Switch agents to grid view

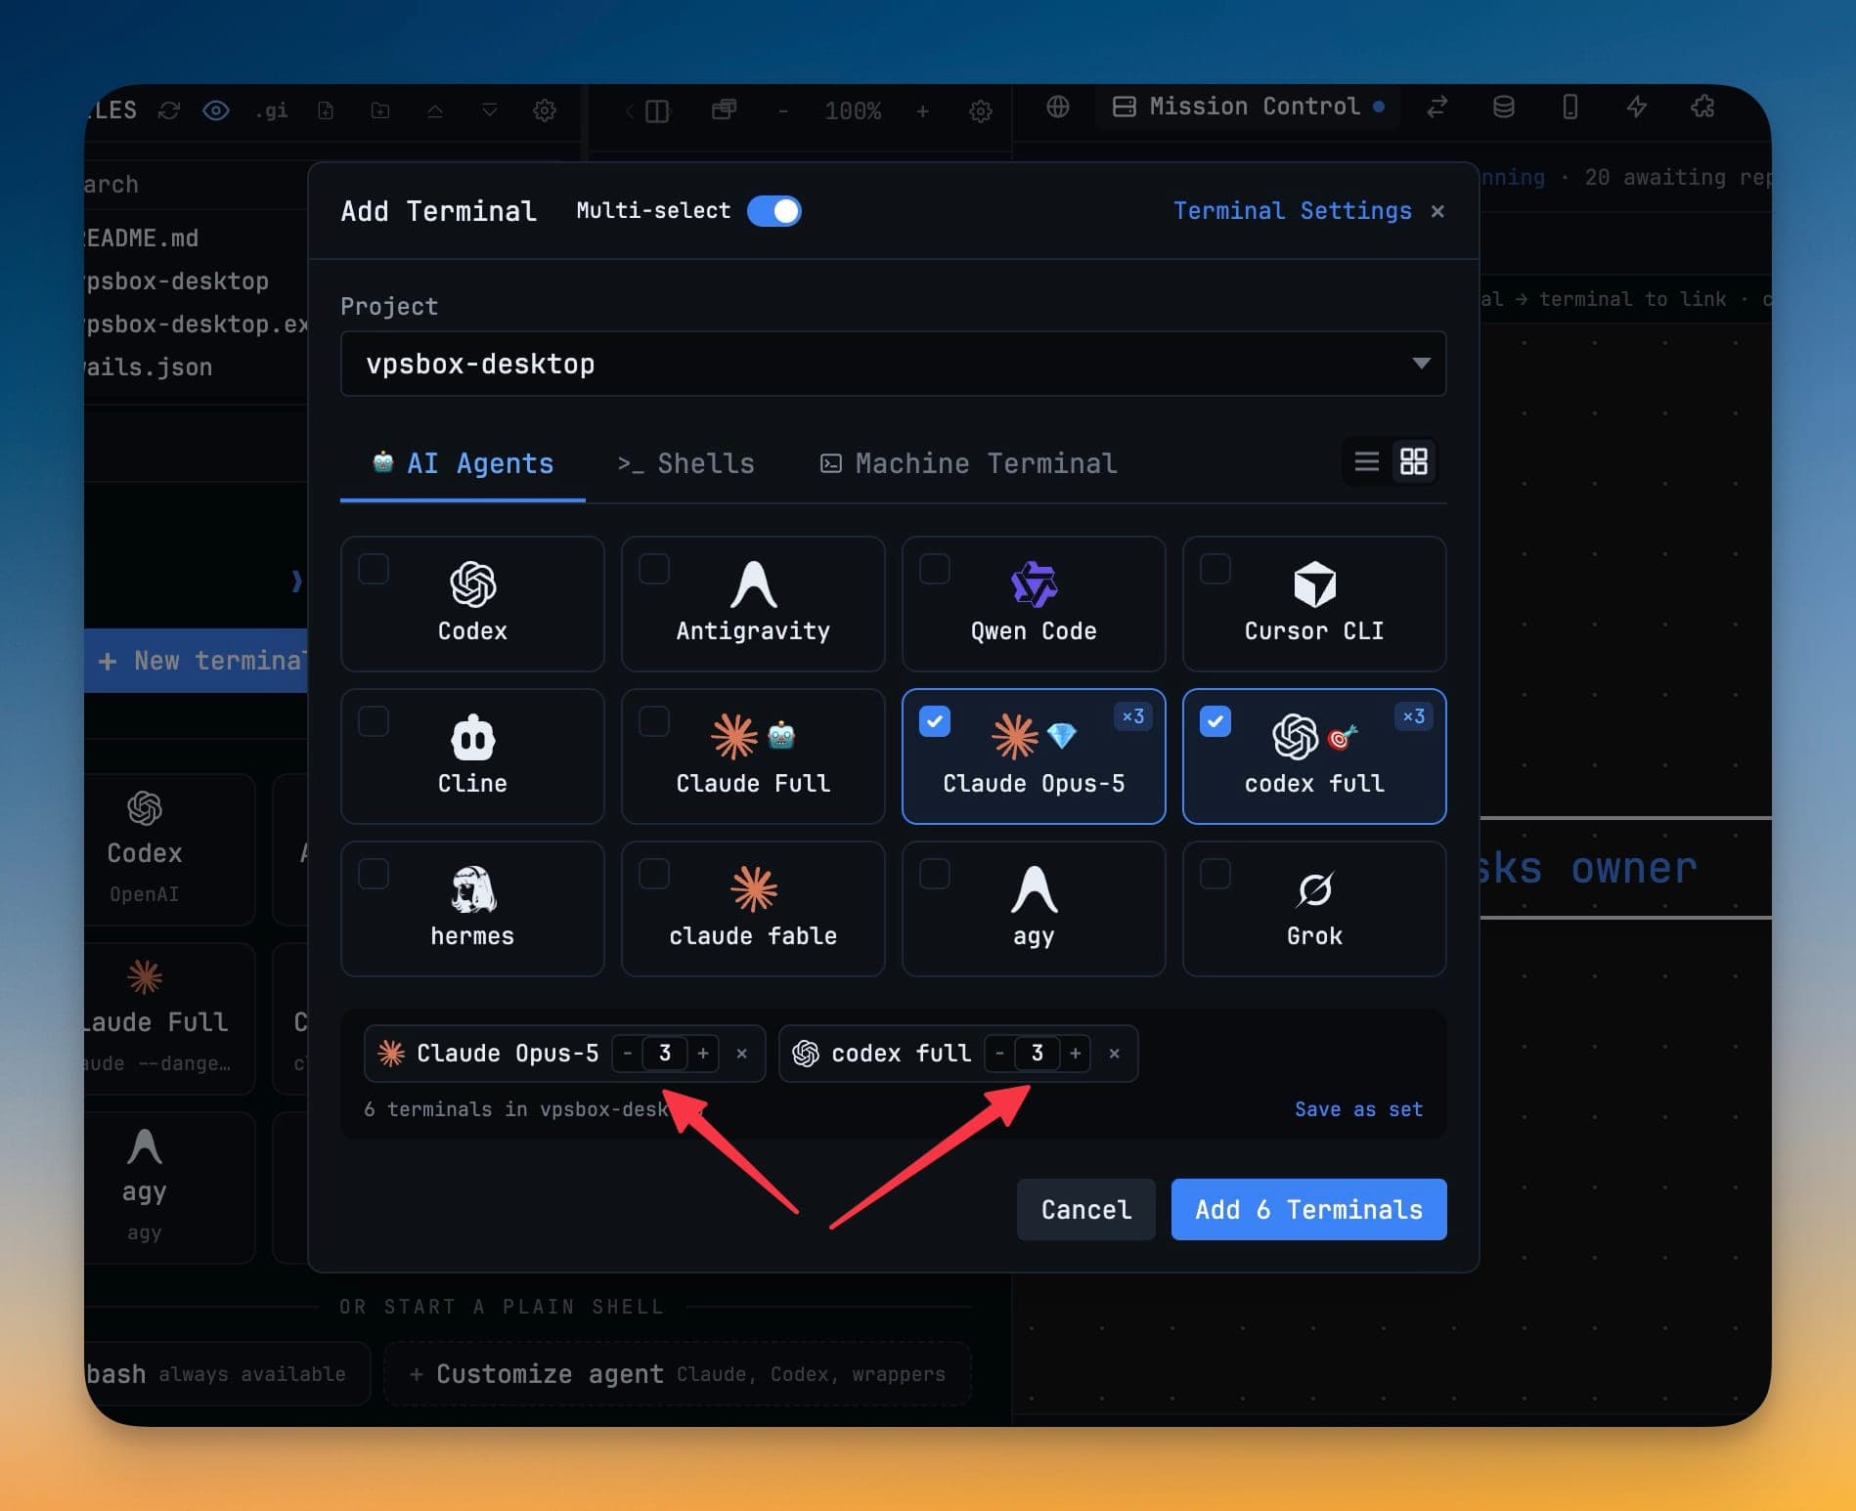pyautogui.click(x=1414, y=461)
